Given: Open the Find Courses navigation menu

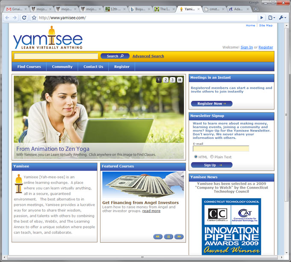Looking at the screenshot, I should coord(29,67).
